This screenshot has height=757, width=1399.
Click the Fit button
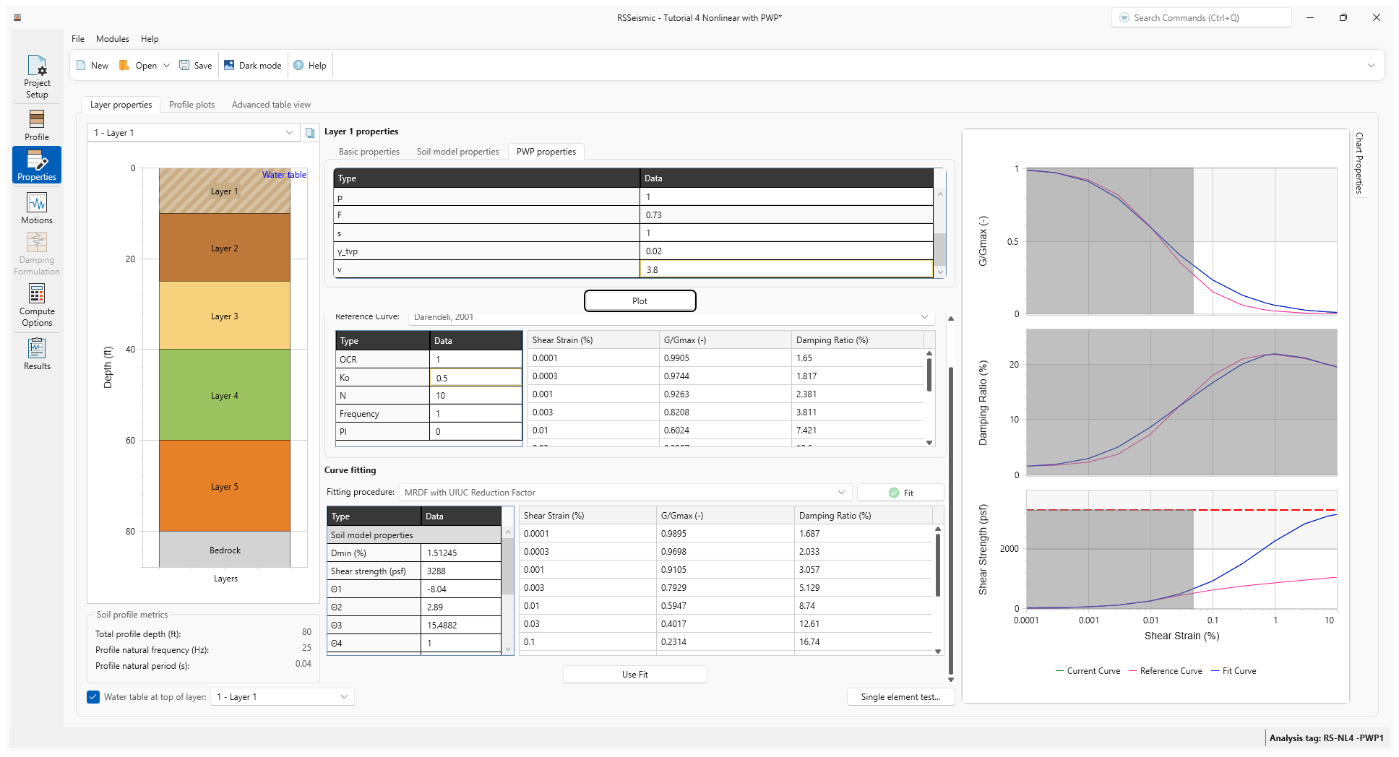point(900,493)
